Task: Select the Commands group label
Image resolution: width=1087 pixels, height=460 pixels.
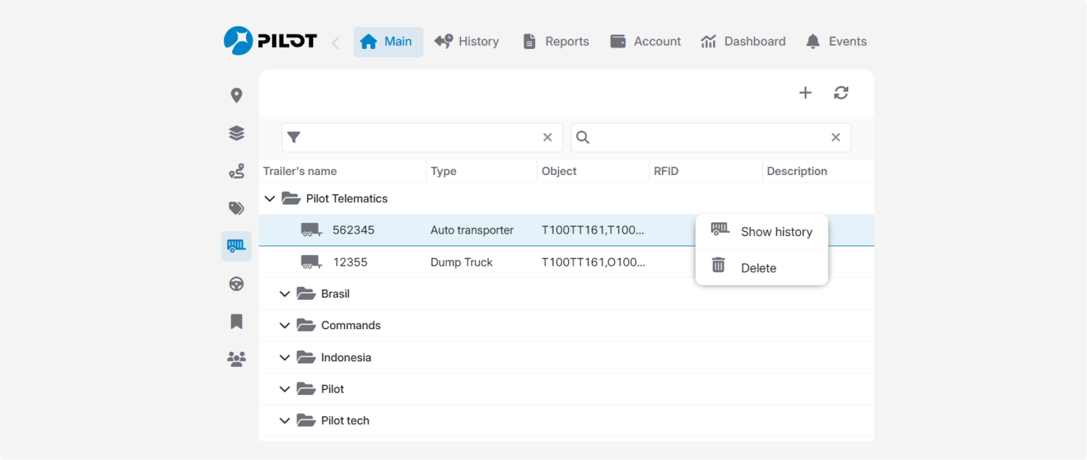Action: [x=351, y=326]
